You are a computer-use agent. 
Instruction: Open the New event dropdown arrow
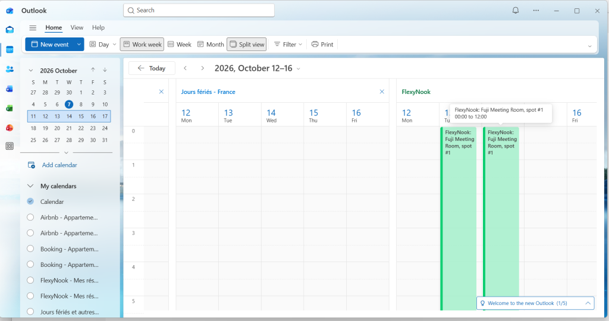[x=79, y=44]
